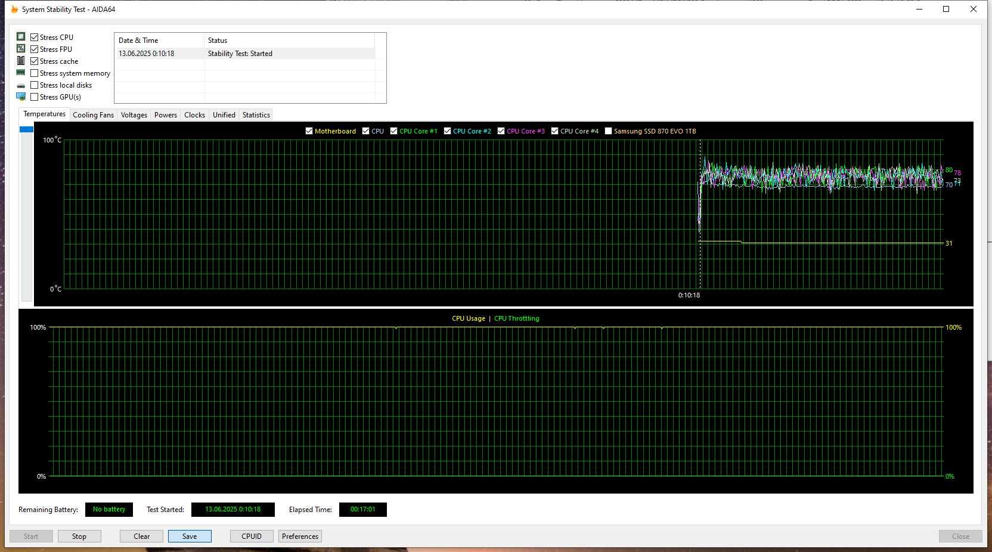Click the CPU Usage legend label
The height and width of the screenshot is (552, 992).
point(469,318)
